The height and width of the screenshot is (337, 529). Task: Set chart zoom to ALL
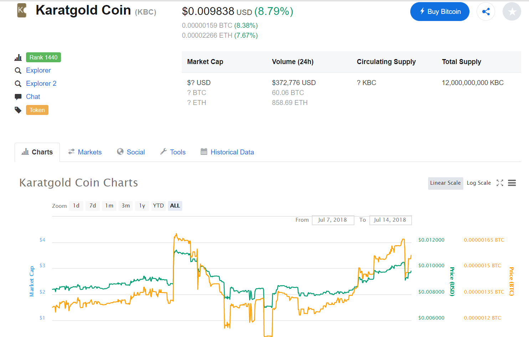click(175, 206)
